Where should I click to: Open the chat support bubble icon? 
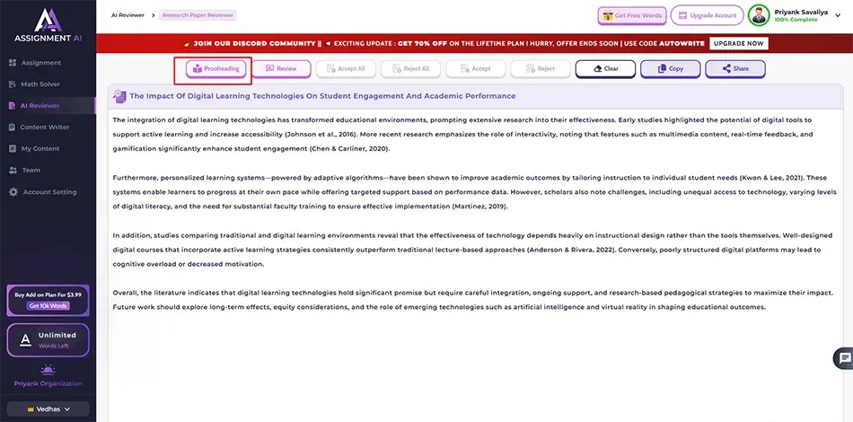[844, 357]
